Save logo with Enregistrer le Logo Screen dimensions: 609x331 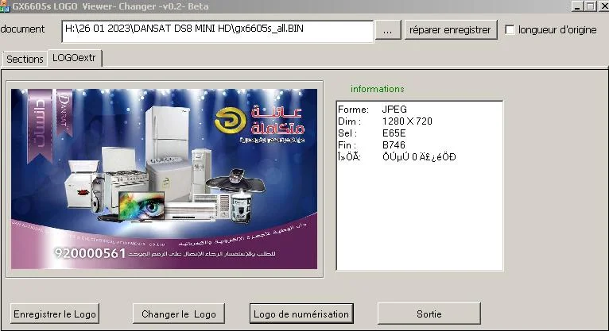click(55, 314)
